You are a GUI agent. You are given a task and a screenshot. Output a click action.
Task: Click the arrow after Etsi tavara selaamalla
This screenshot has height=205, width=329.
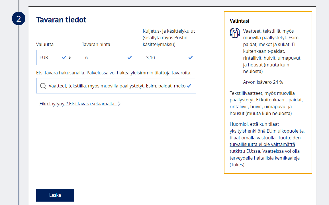coord(119,104)
